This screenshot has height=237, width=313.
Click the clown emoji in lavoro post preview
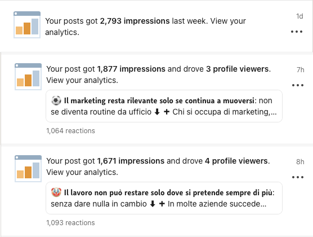[56, 192]
